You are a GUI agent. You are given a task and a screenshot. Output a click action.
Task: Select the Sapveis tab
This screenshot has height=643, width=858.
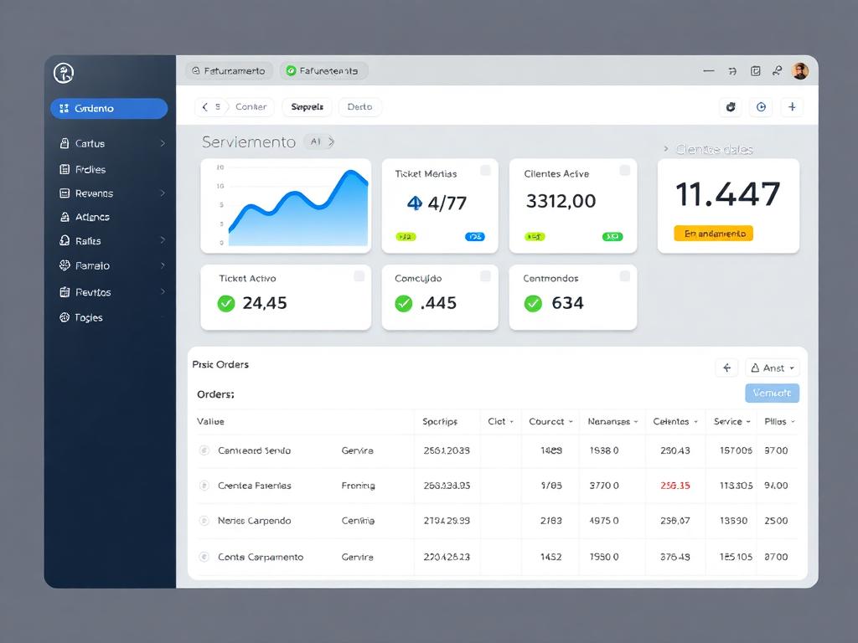(307, 106)
